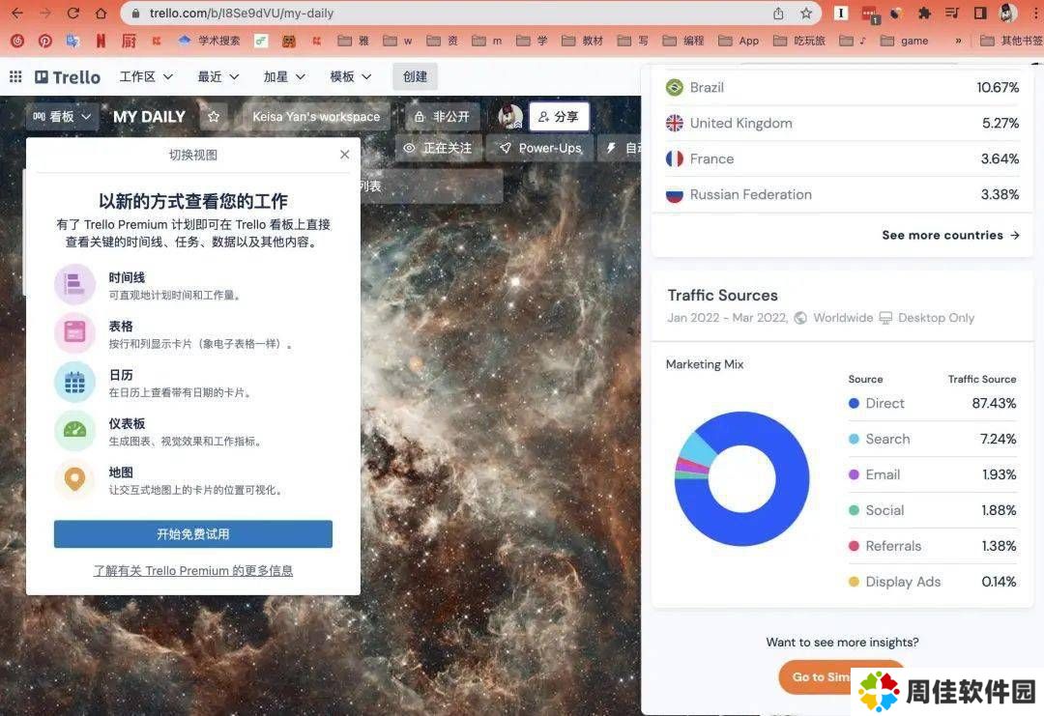Click the Social traffic source row
The width and height of the screenshot is (1044, 716).
tap(932, 510)
